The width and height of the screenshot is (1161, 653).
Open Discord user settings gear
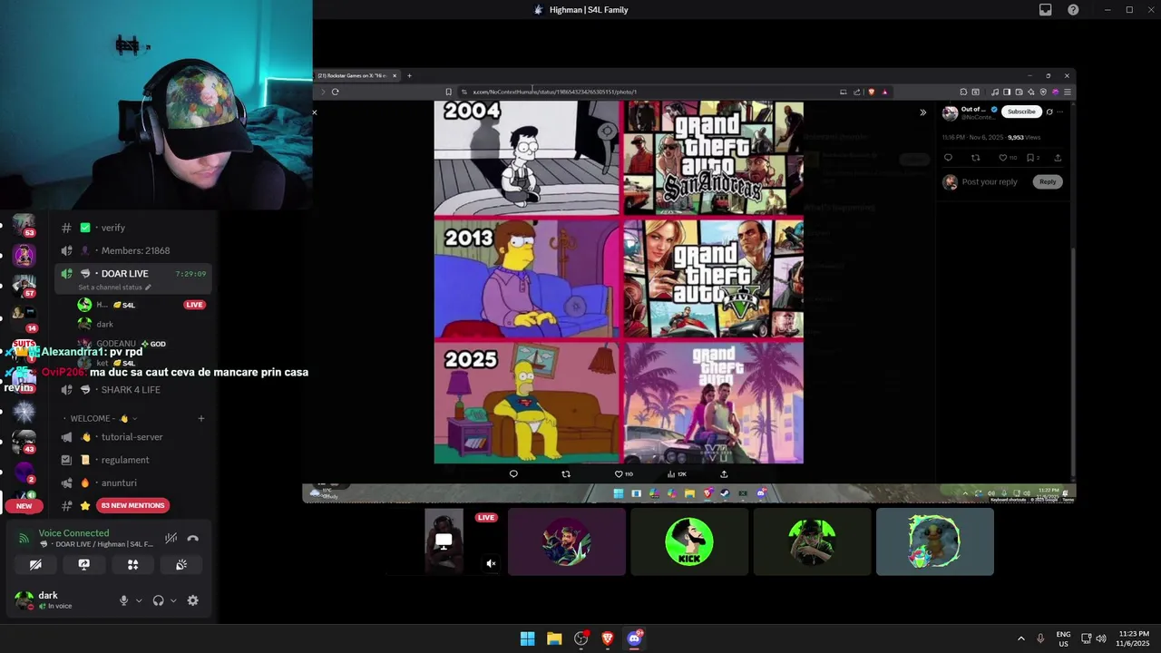coord(192,600)
